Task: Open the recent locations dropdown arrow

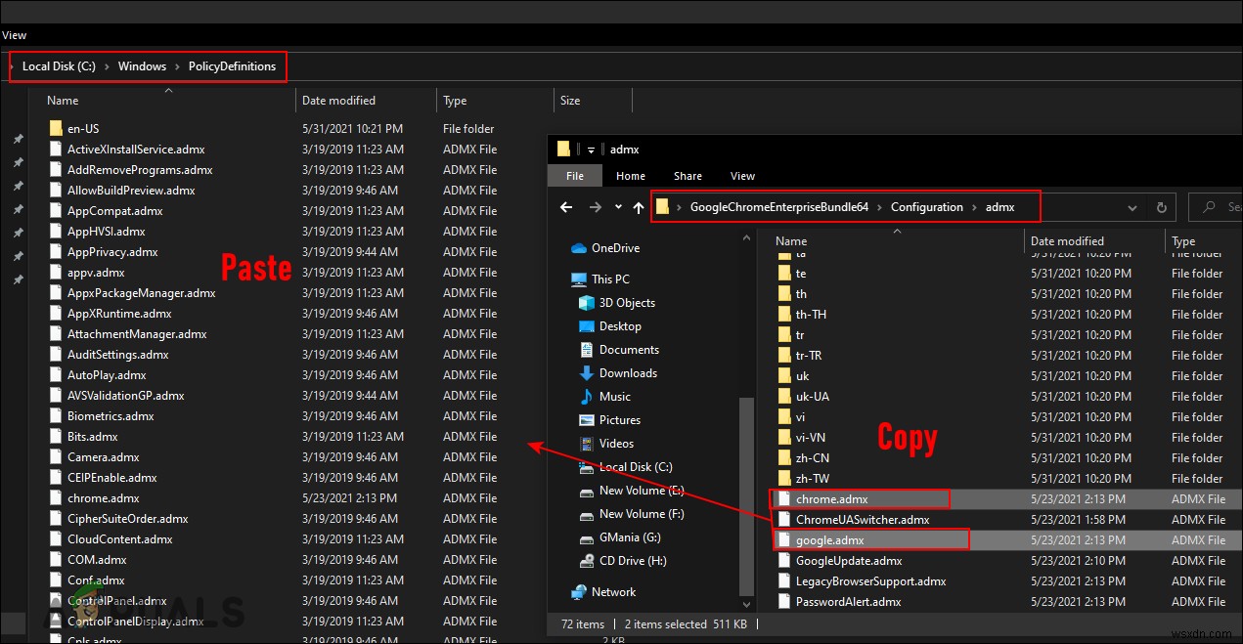Action: pos(618,207)
